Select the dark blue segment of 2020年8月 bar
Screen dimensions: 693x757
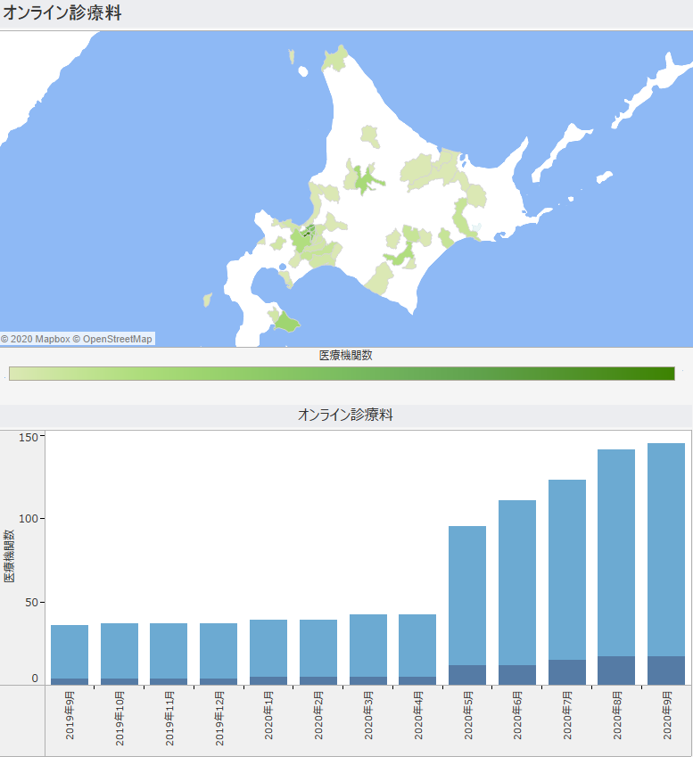pyautogui.click(x=616, y=671)
